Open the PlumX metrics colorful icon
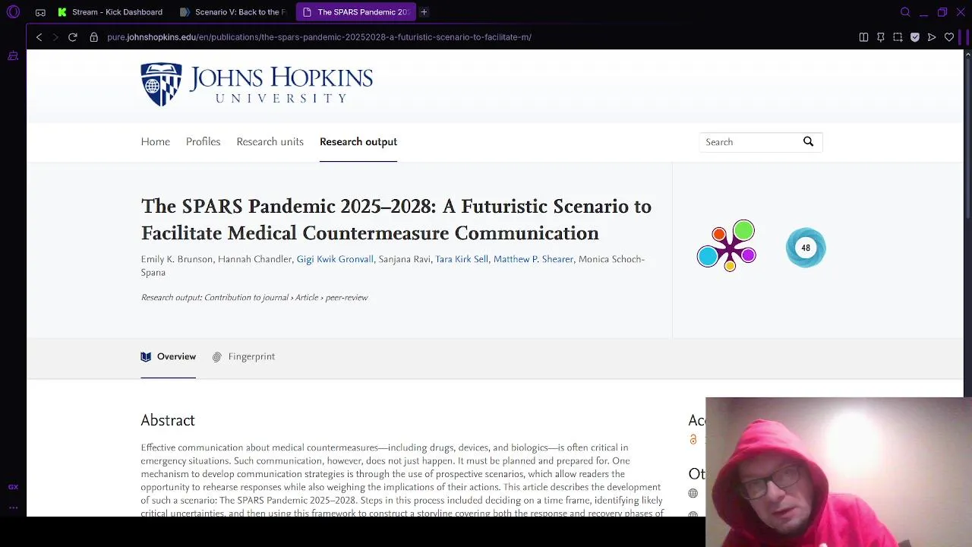 click(727, 245)
